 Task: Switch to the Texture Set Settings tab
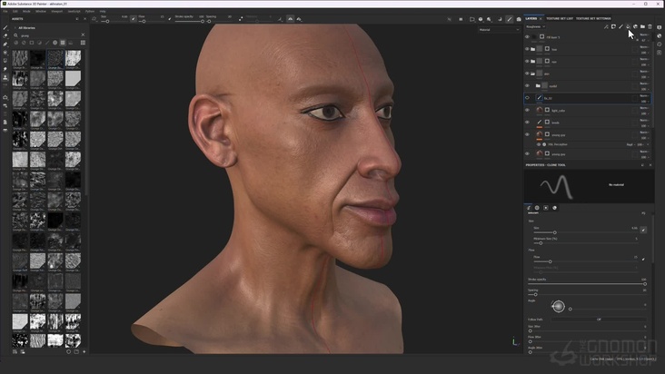[593, 19]
